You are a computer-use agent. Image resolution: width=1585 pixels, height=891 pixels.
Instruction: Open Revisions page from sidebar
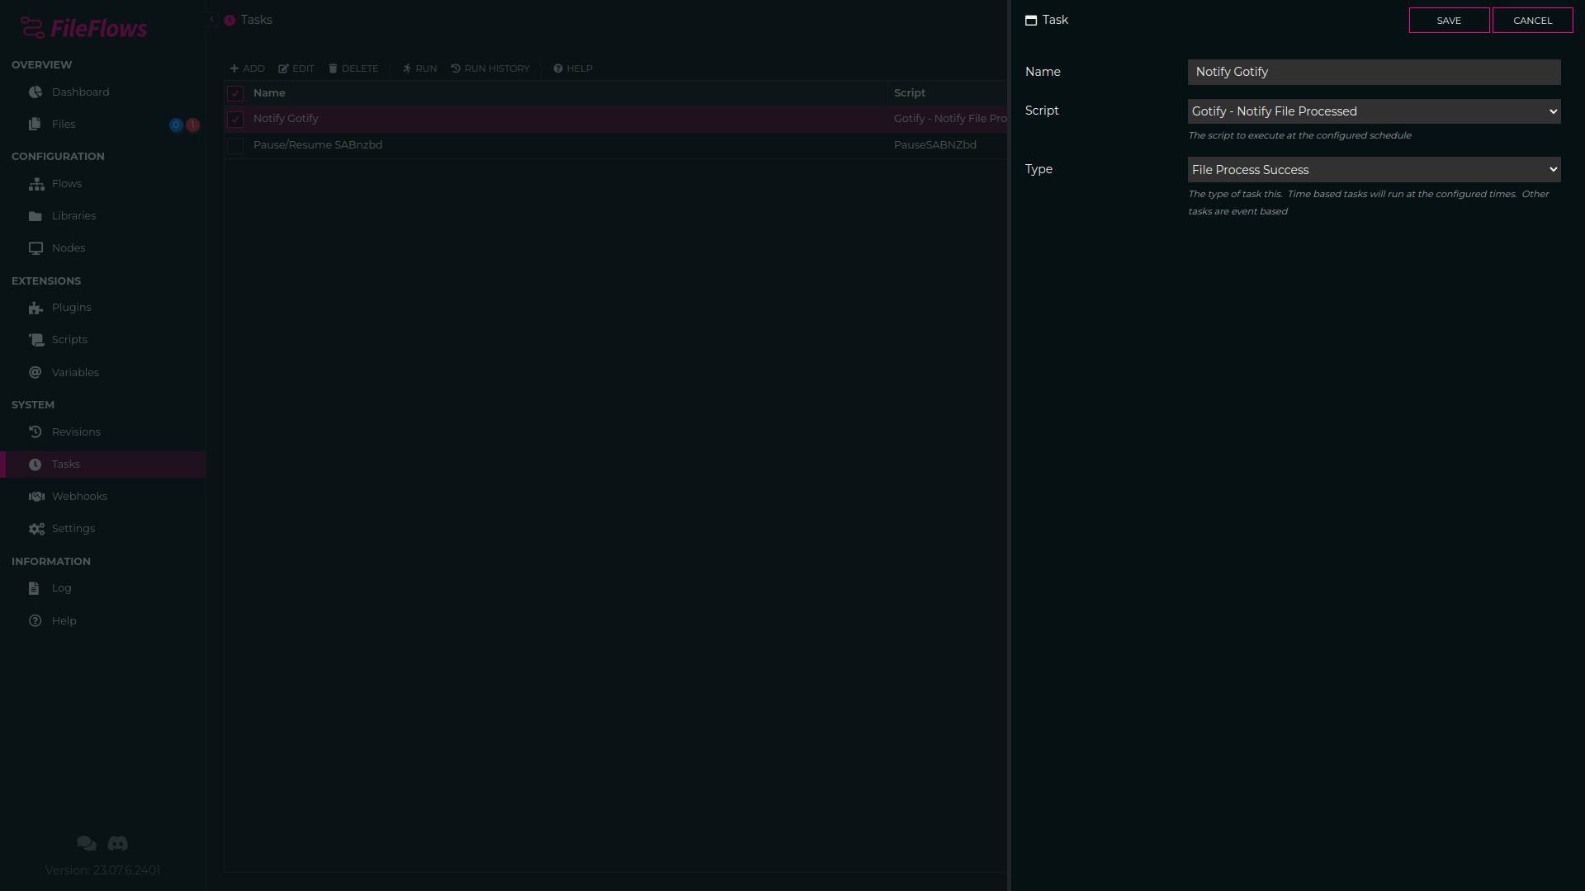76,432
